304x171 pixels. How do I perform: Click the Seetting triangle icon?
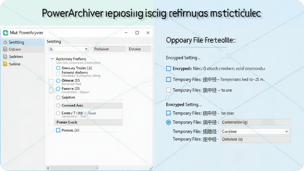pyautogui.click(x=5, y=42)
